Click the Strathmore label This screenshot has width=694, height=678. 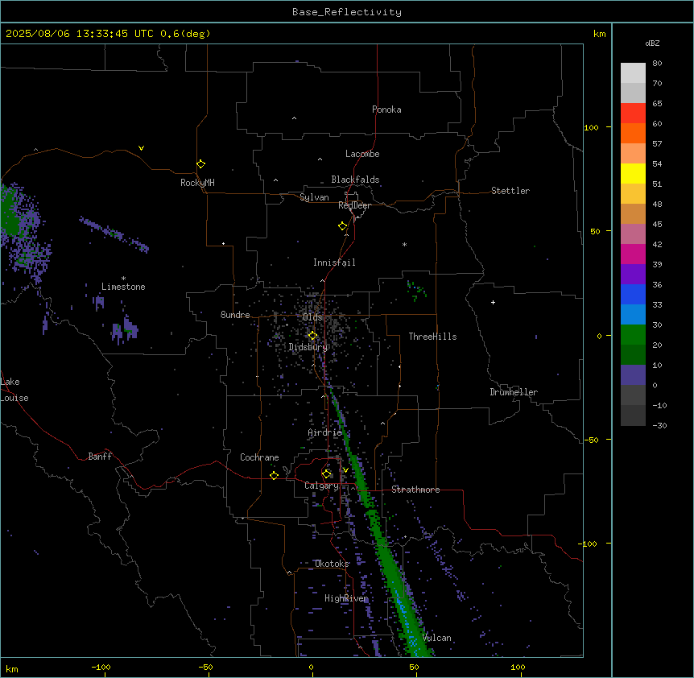[415, 490]
